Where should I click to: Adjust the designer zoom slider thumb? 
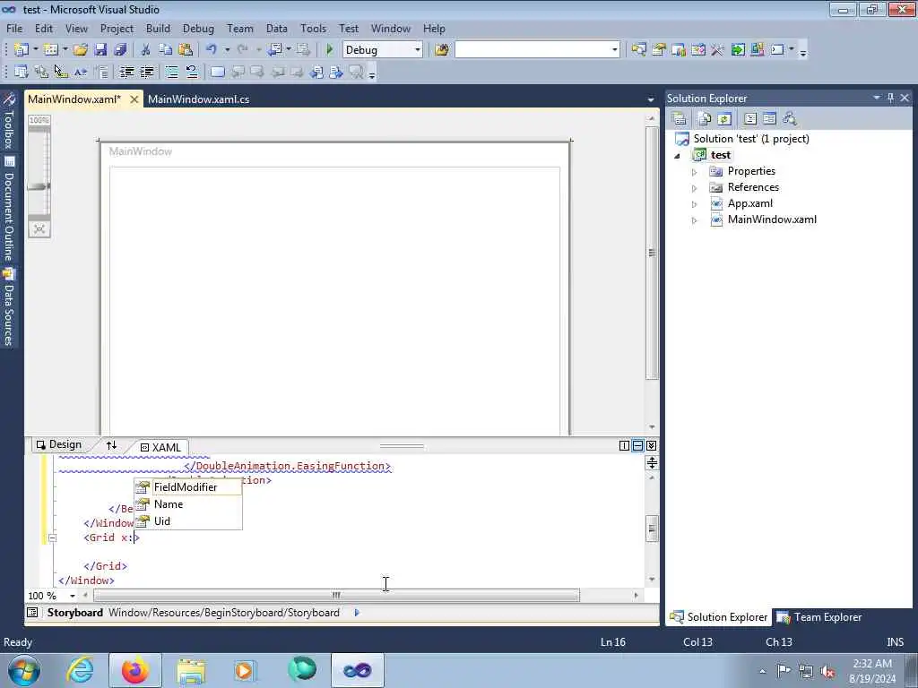click(39, 186)
